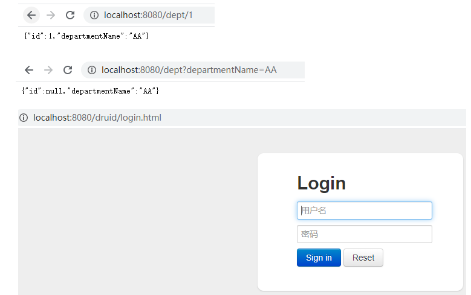Click the JSON response containing "id":null
The width and height of the screenshot is (471, 295).
(x=90, y=90)
